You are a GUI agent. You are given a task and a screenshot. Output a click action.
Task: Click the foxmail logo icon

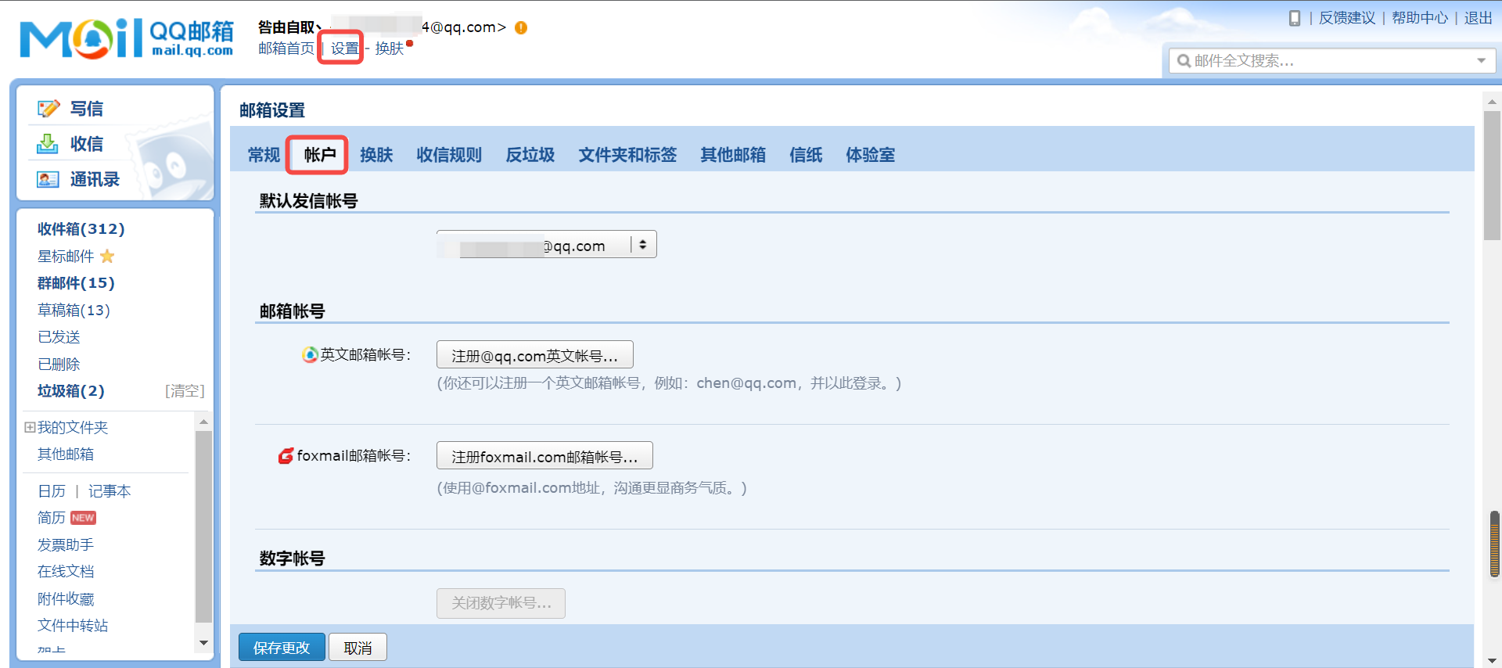coord(286,455)
